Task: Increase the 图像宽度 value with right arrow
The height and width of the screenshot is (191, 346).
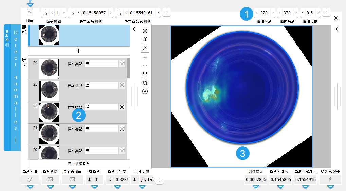Action: click(x=272, y=13)
